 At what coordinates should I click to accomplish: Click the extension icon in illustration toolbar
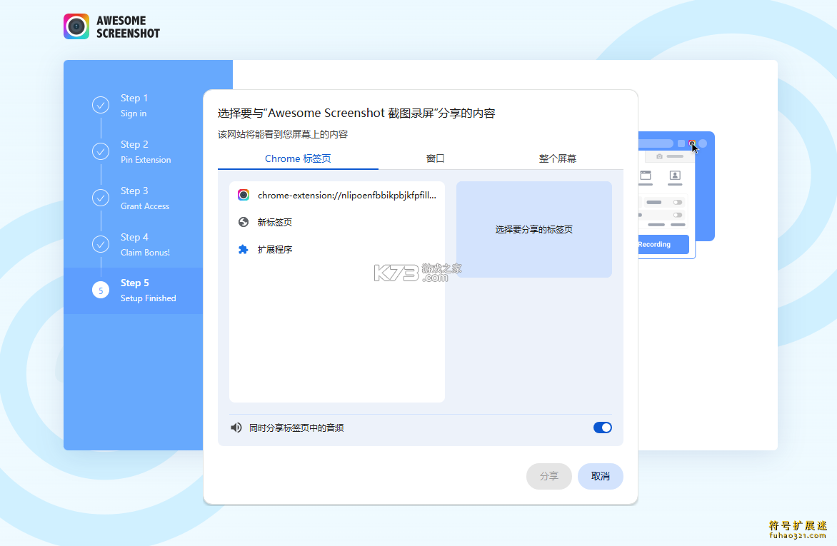tap(692, 143)
